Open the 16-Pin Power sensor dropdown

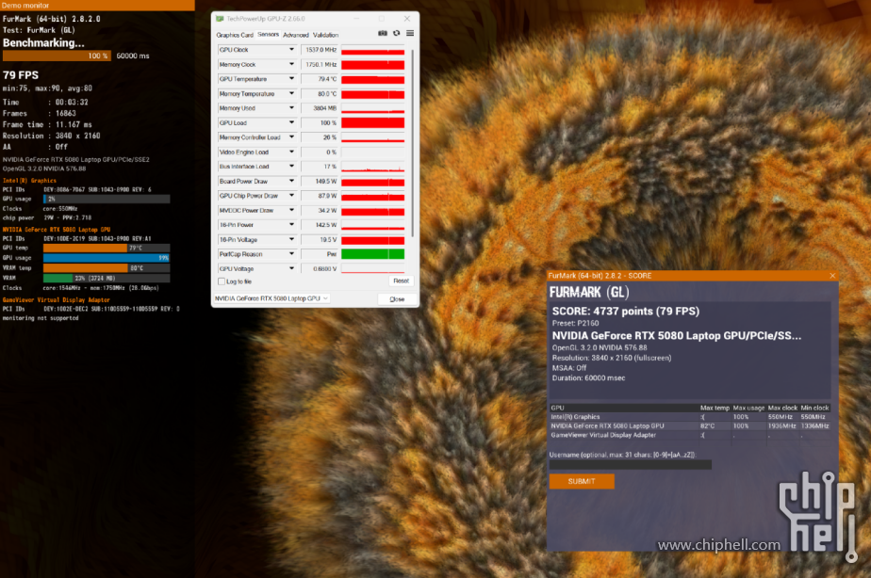[x=291, y=225]
